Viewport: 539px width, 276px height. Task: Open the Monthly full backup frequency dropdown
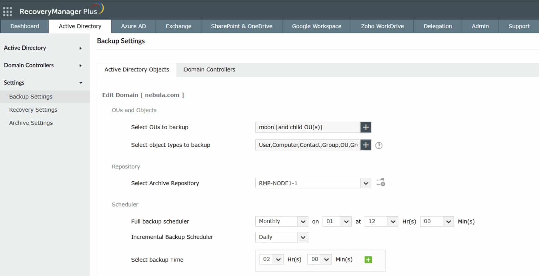(281, 221)
